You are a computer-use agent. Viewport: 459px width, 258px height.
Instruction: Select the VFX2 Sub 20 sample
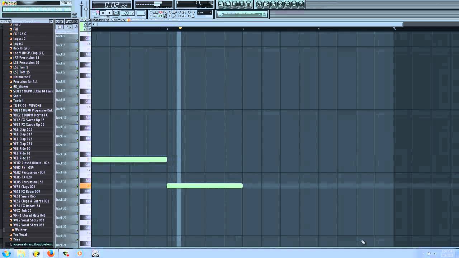tap(22, 211)
